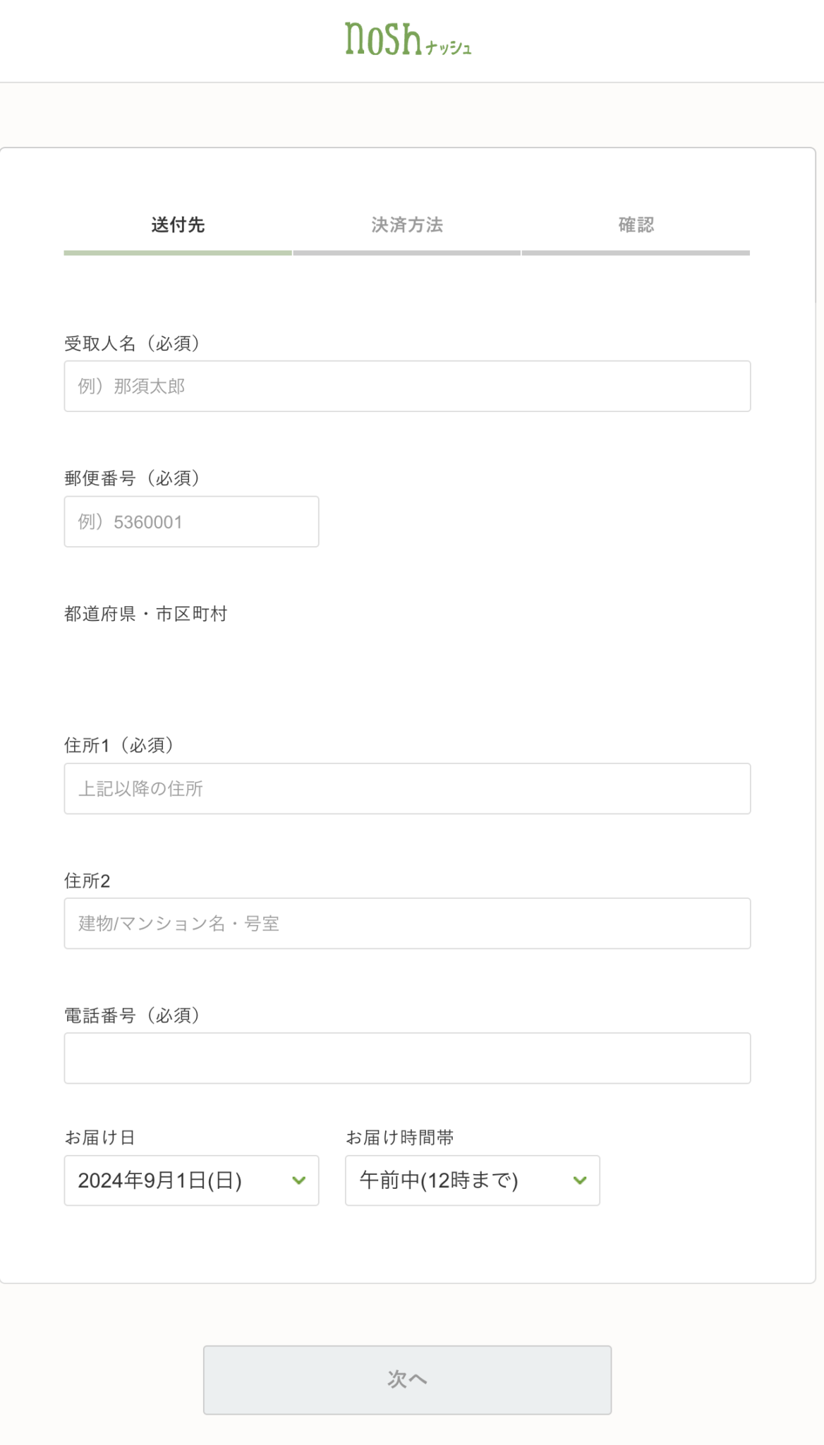The image size is (824, 1445).
Task: Click the placeholder text 例）那須太郎
Action: 131,386
